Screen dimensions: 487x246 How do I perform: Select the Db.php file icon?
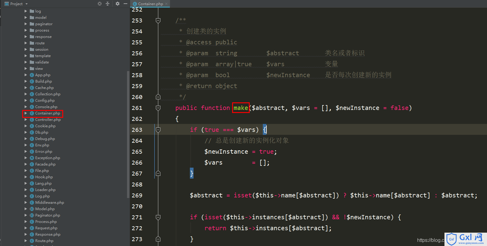pyautogui.click(x=32, y=132)
